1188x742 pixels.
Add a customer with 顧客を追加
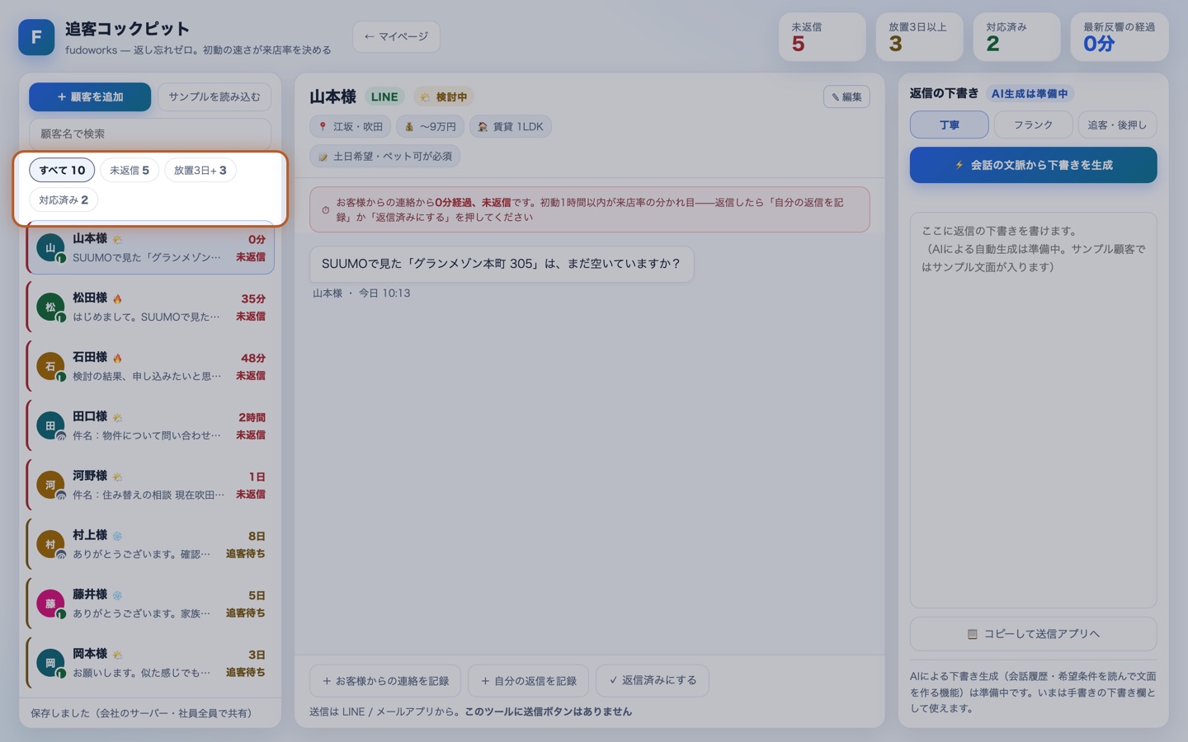pyautogui.click(x=90, y=96)
